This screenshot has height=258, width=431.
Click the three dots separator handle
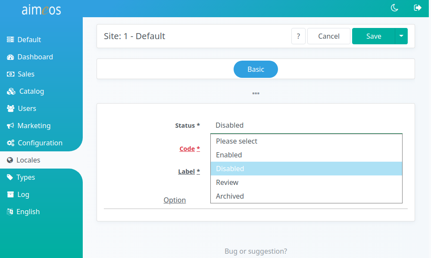[256, 93]
